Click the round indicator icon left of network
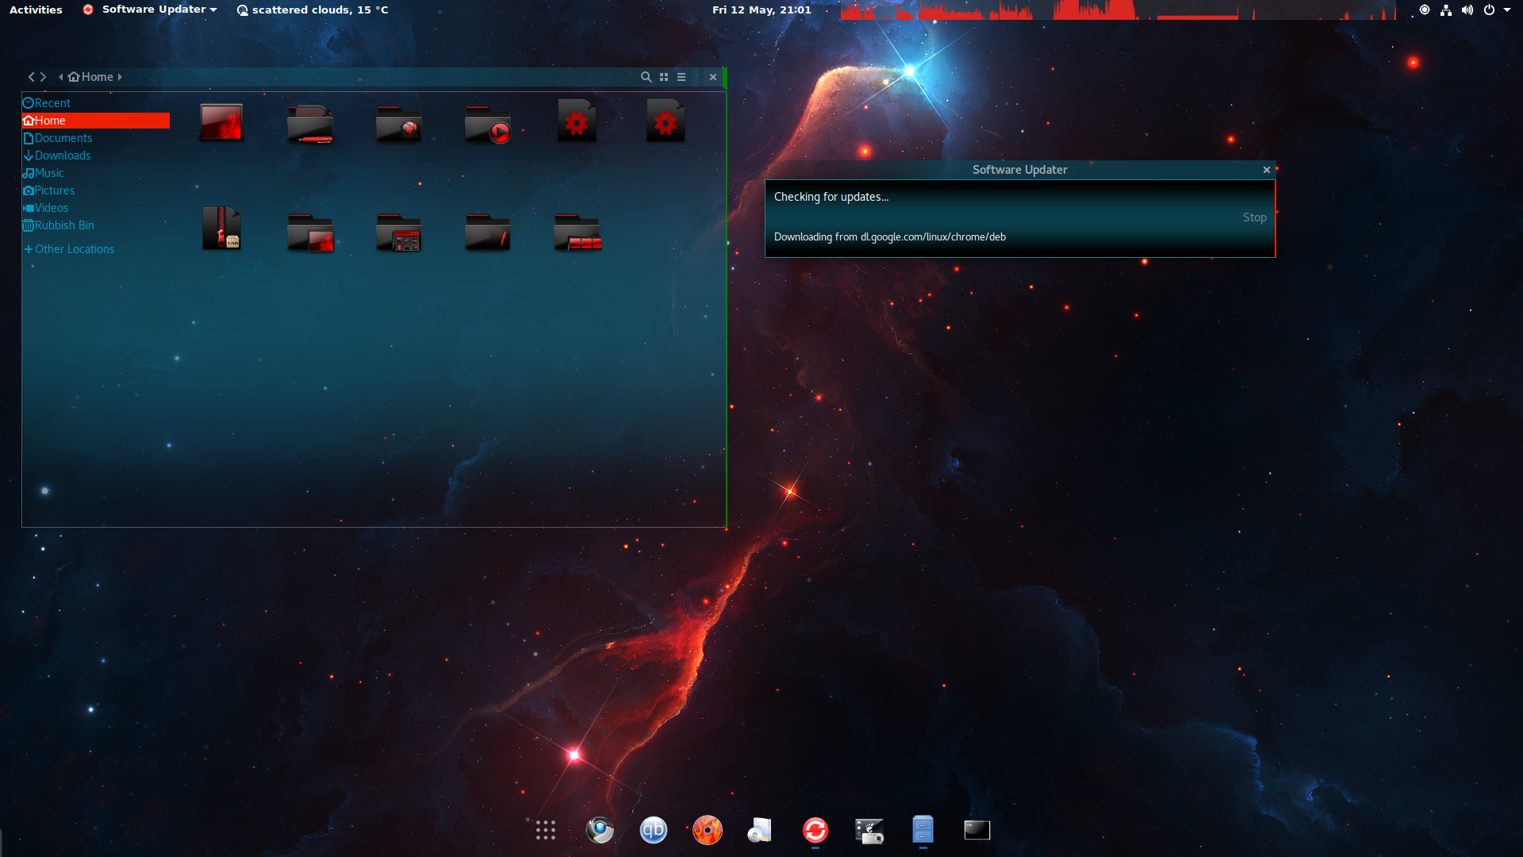This screenshot has width=1523, height=857. tap(1425, 10)
